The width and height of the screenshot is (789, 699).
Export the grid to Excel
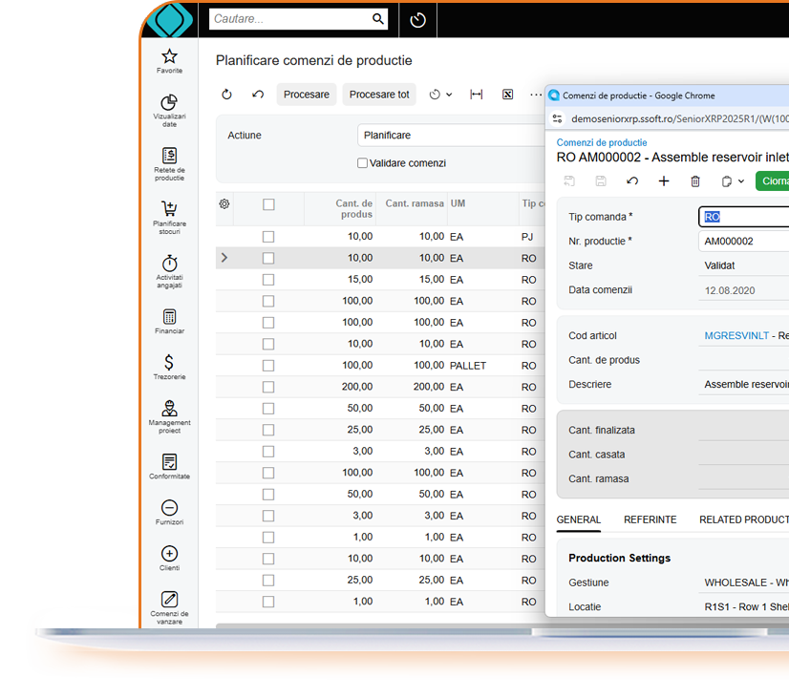tap(507, 95)
